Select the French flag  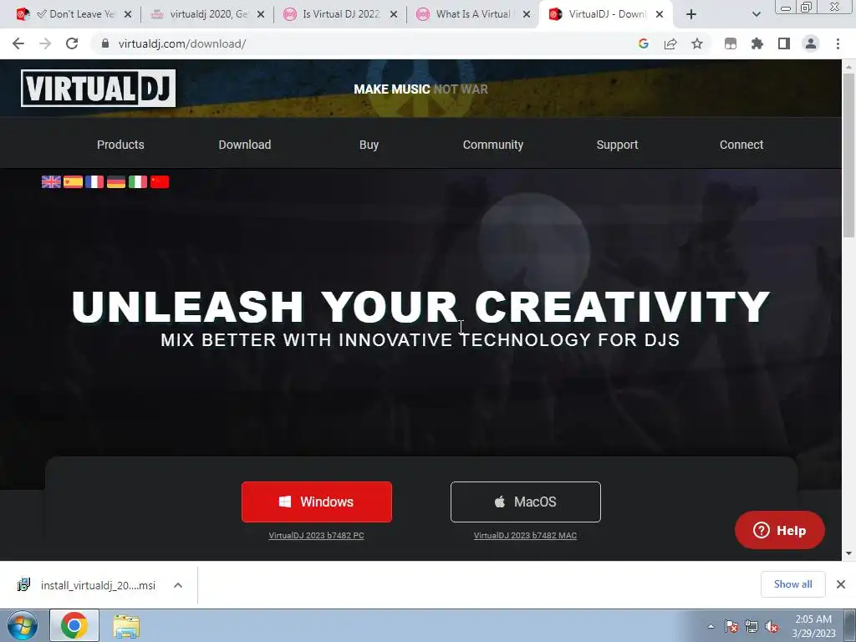(x=94, y=181)
